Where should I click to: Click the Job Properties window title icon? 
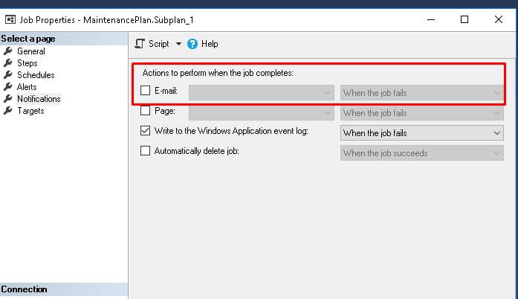(x=10, y=20)
